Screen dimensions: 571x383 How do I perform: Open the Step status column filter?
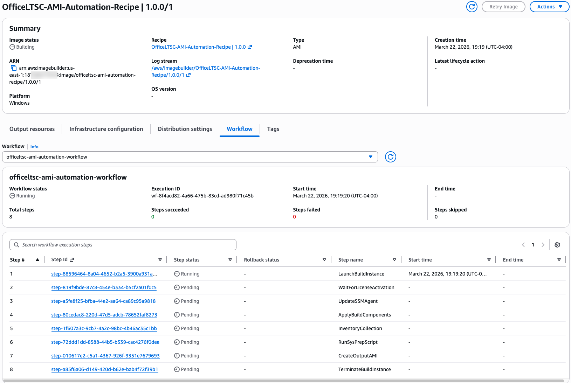(x=230, y=259)
